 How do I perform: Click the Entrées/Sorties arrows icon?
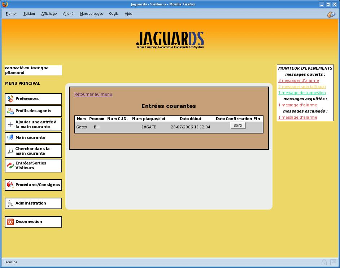point(10,166)
